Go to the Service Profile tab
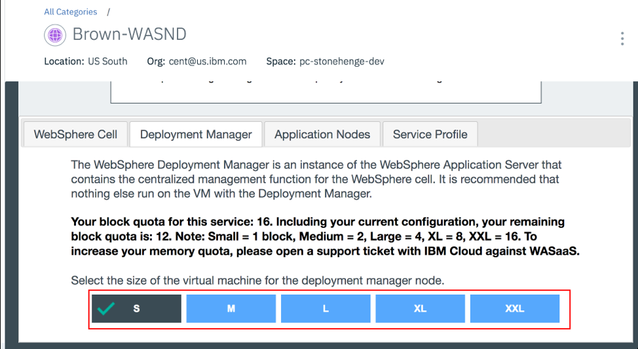638x349 pixels. click(x=430, y=134)
